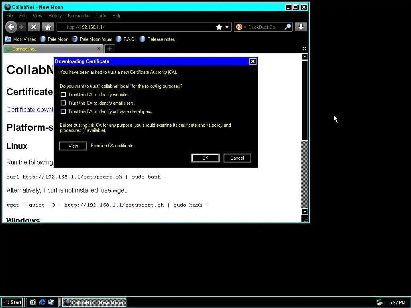
Task: Stop page loading with the X button
Action: [34, 27]
